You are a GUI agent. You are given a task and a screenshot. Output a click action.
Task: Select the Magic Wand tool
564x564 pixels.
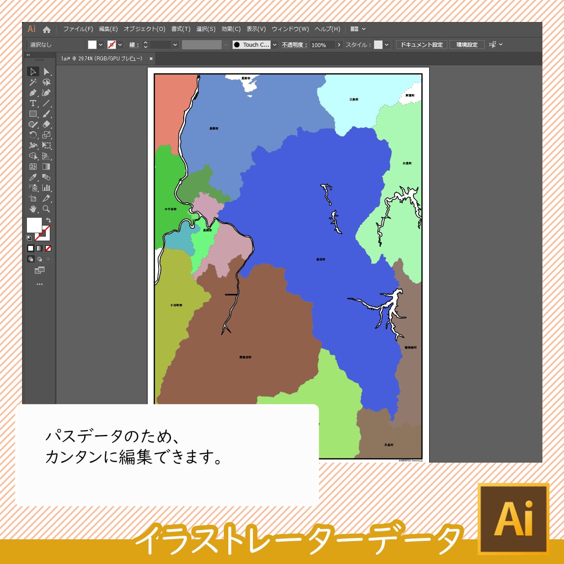click(33, 82)
